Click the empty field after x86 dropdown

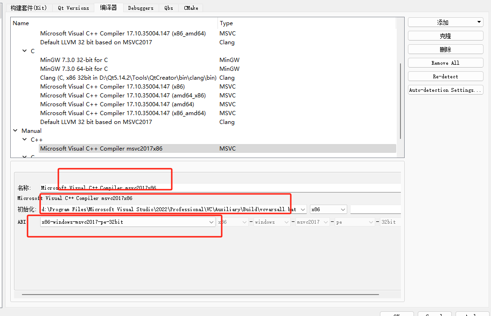tap(375, 209)
